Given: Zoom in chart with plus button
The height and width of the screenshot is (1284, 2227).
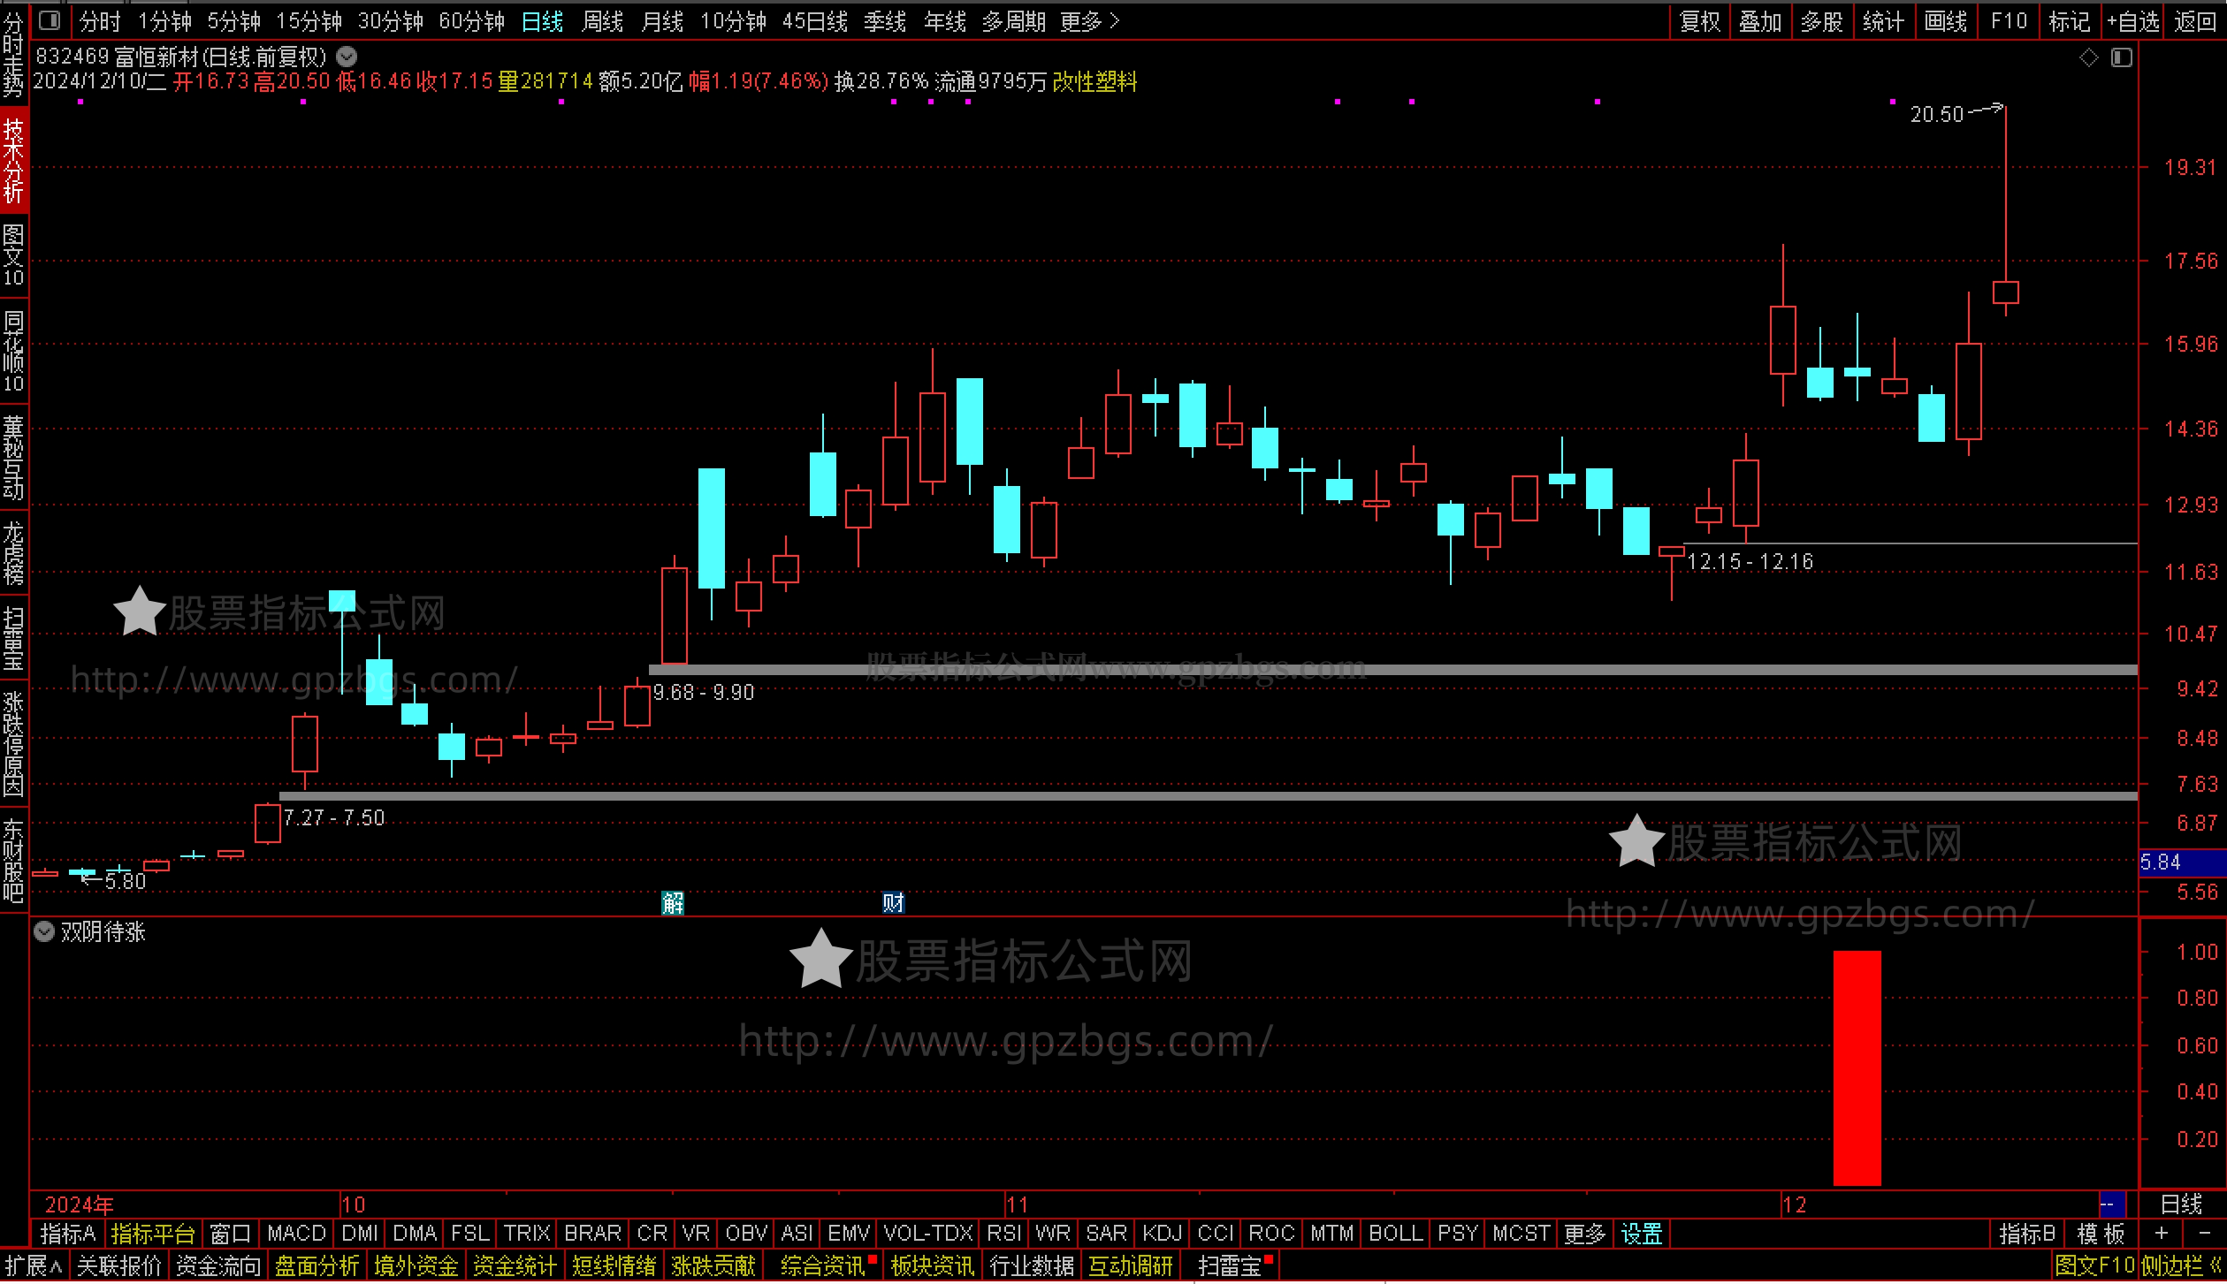Looking at the screenshot, I should point(2161,1233).
